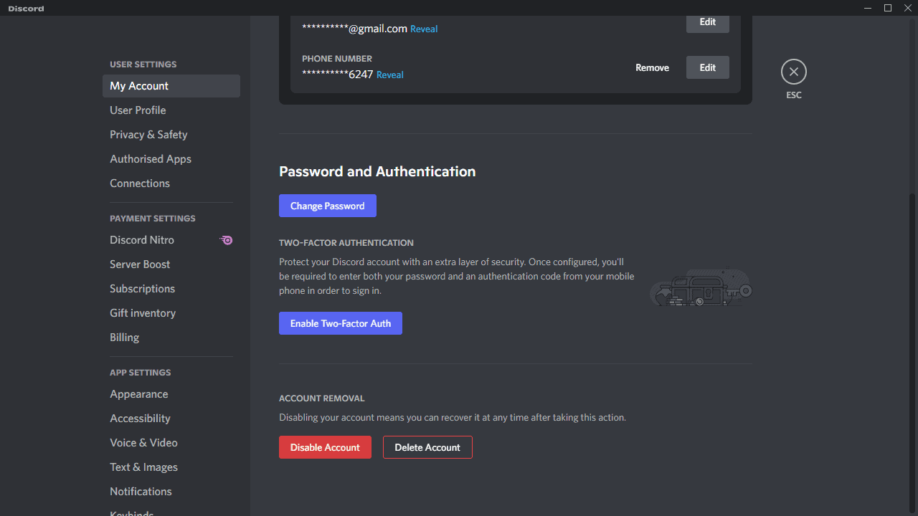
Task: Remove the phone number
Action: [x=652, y=67]
